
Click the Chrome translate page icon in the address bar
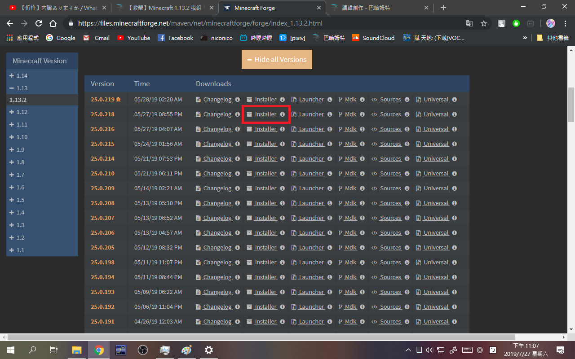point(469,23)
